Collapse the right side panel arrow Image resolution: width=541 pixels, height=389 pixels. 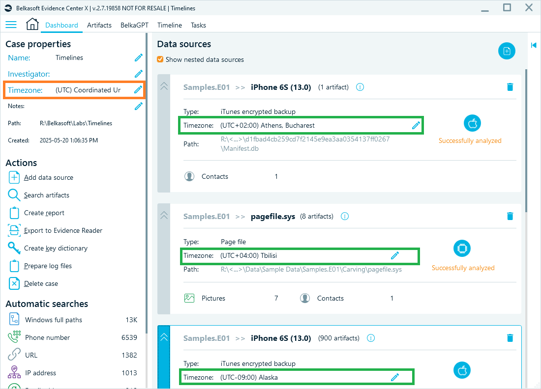click(534, 45)
